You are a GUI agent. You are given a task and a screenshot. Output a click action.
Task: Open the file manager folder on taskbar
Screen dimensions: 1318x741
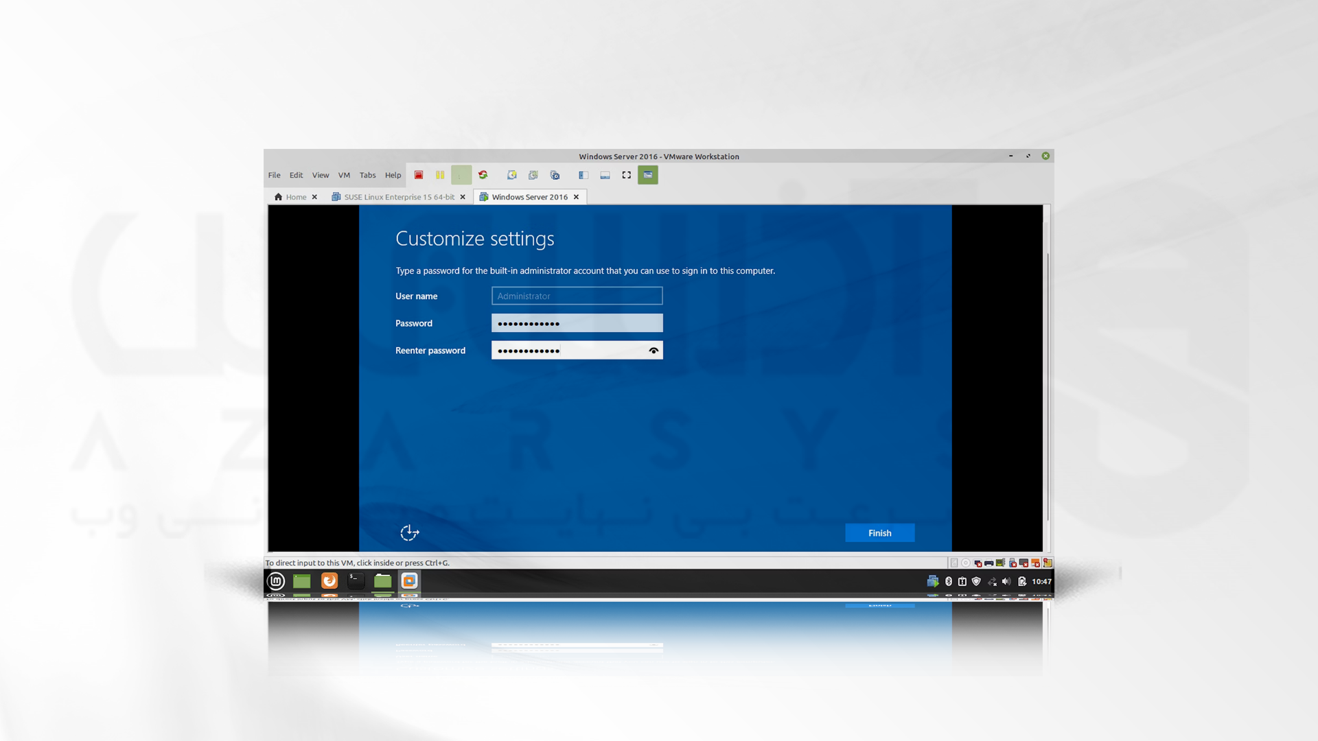tap(383, 581)
